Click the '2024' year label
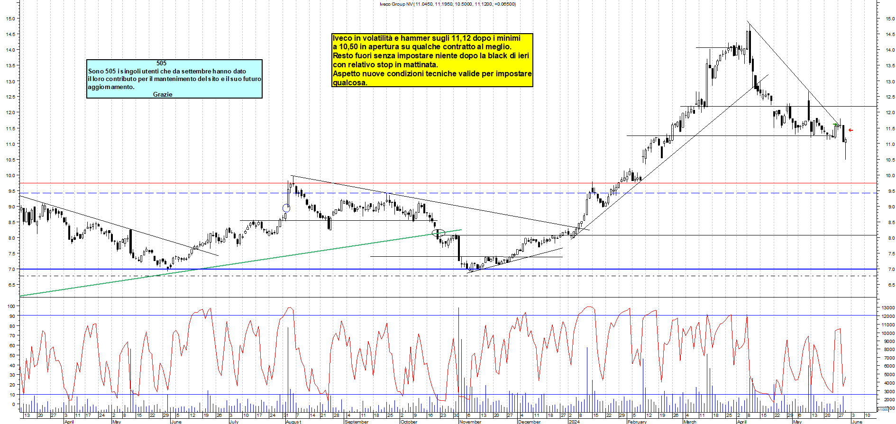 [574, 422]
